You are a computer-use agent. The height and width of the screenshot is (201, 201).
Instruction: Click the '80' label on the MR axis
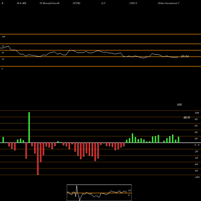click(196, 119)
